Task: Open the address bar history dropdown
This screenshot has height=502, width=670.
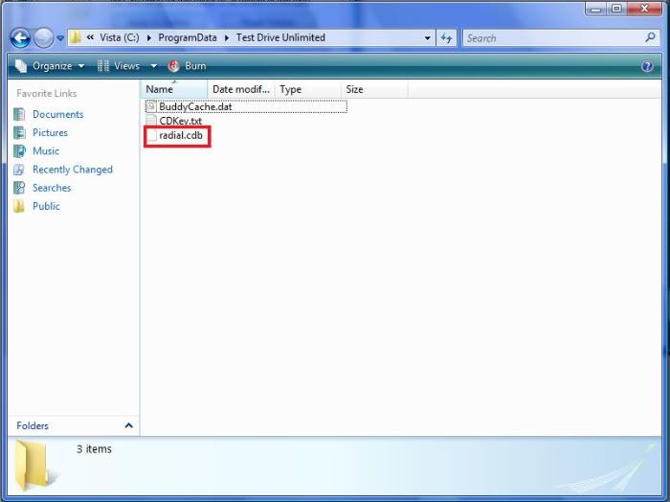Action: [427, 38]
